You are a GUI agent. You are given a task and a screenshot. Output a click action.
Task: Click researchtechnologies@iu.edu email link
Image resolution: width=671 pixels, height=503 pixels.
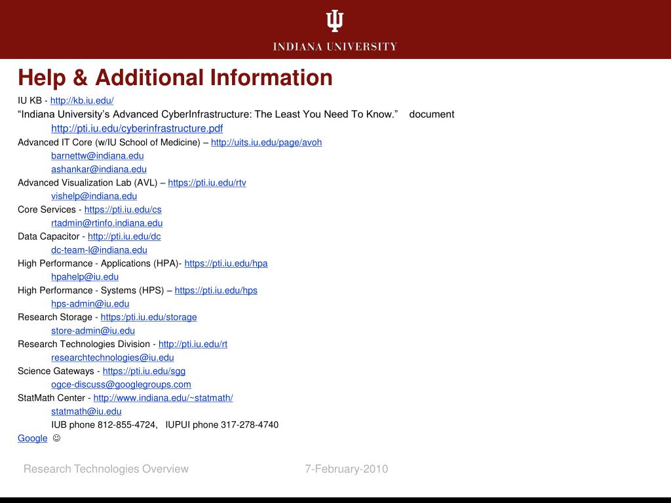(x=113, y=358)
